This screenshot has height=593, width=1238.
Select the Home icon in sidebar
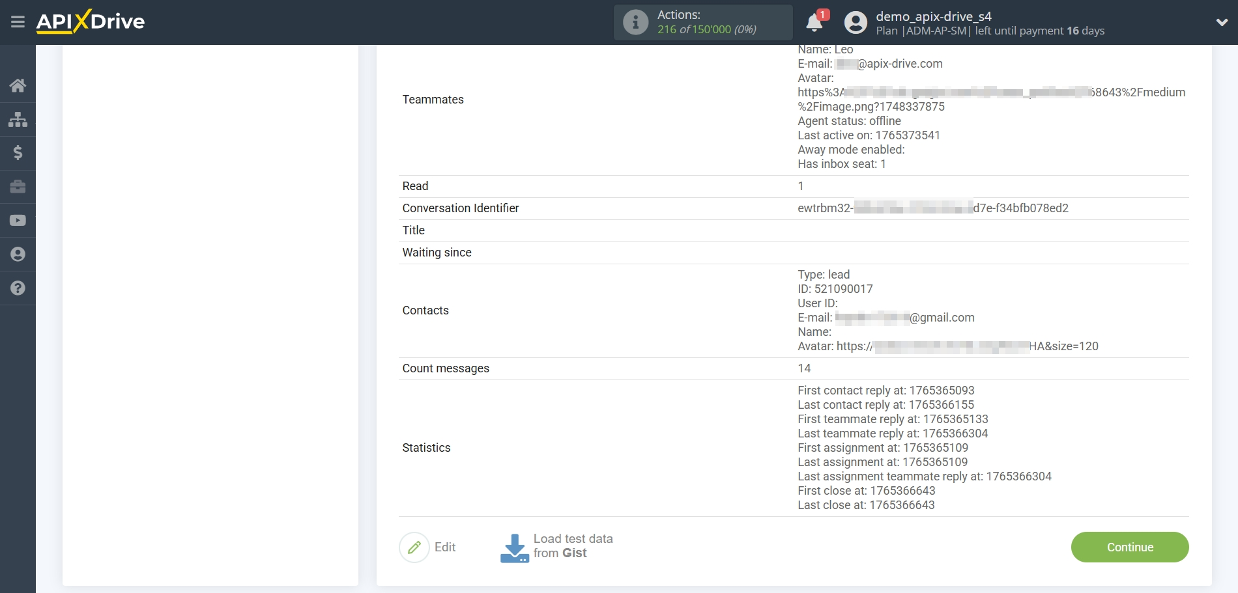click(x=18, y=85)
